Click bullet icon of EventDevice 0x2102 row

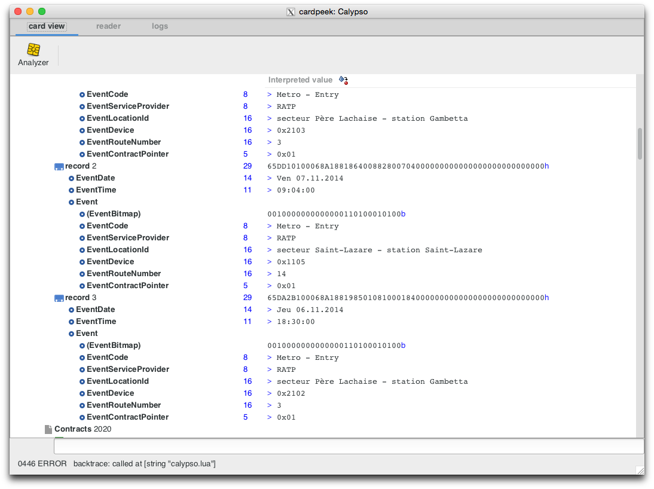coord(82,393)
